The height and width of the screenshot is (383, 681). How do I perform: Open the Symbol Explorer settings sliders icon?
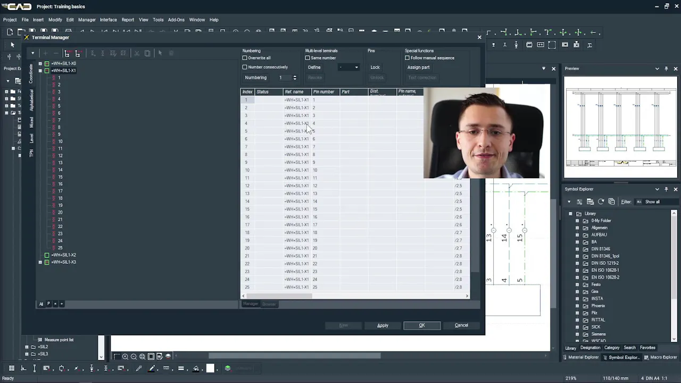pos(579,202)
